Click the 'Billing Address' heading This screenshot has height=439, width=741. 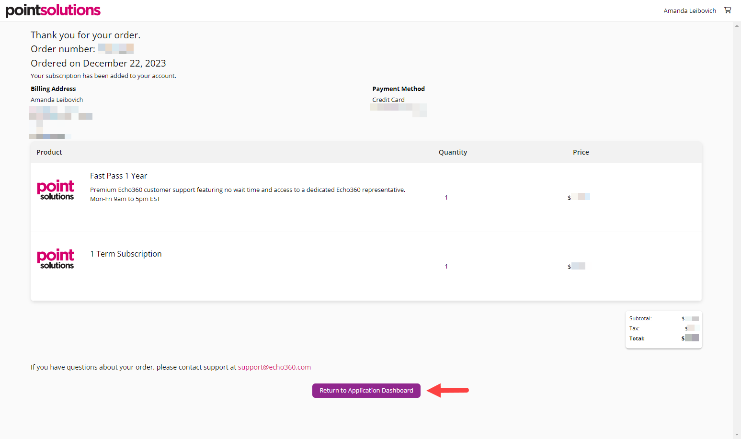53,89
